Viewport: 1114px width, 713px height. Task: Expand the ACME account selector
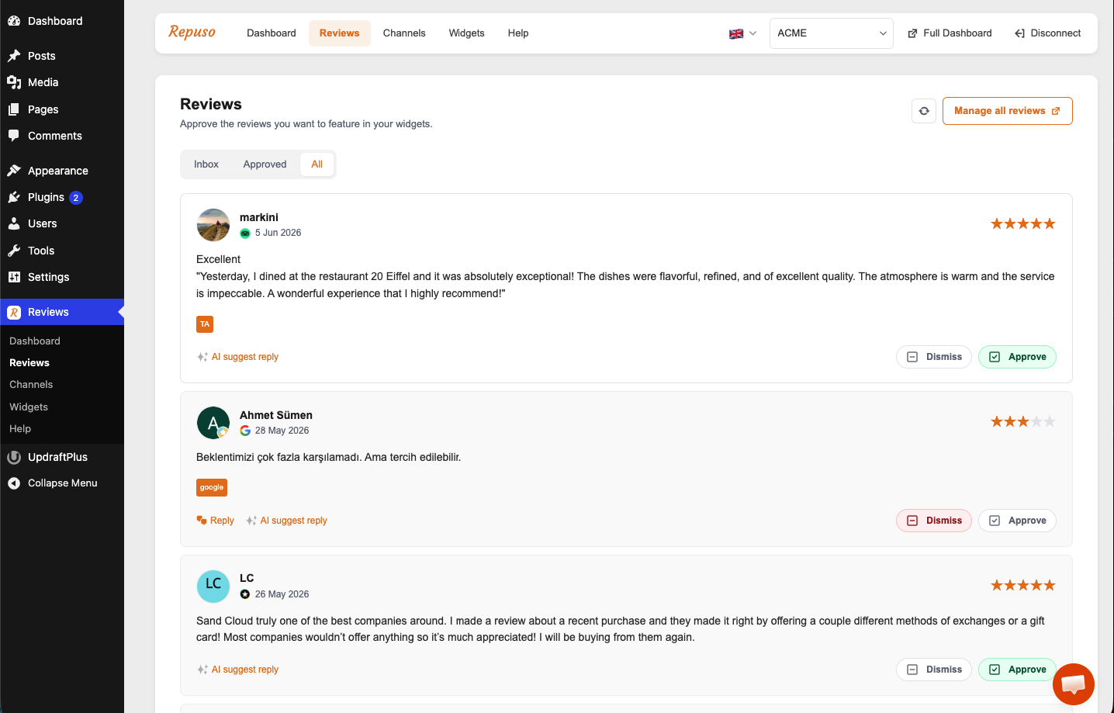pyautogui.click(x=831, y=33)
